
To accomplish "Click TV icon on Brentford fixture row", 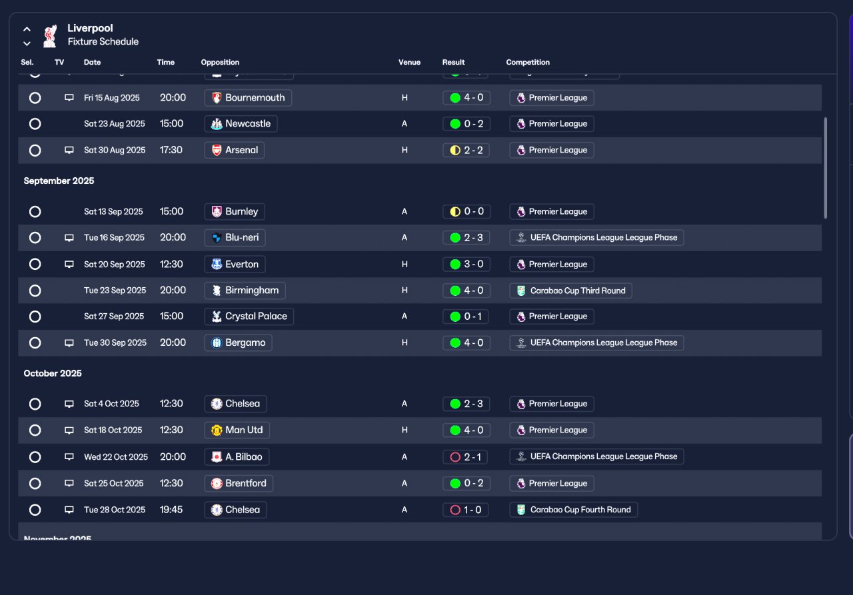I will (69, 483).
